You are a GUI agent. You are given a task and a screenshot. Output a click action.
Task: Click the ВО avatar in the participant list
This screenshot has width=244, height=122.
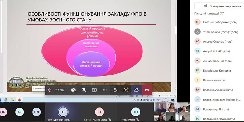point(197,119)
